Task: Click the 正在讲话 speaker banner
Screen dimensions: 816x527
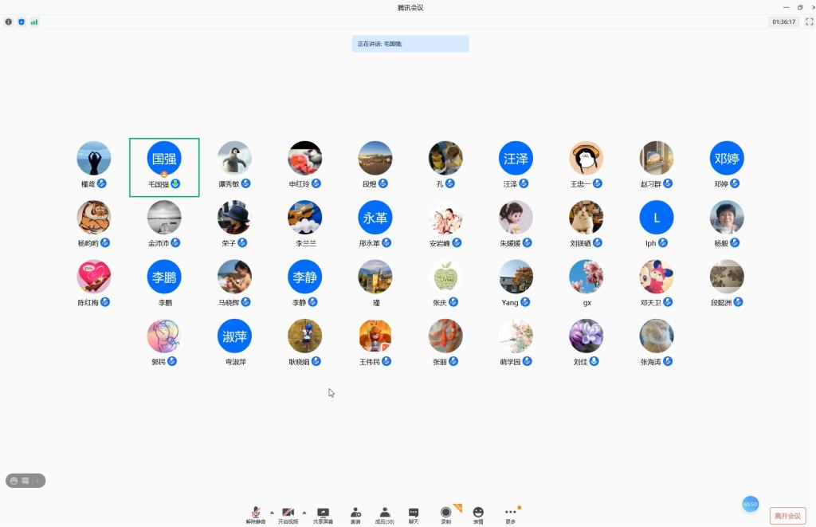Action: (x=410, y=44)
